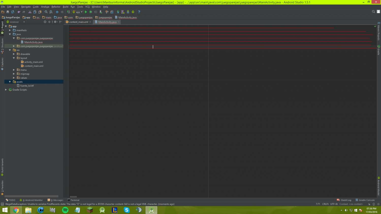This screenshot has height=214, width=381.
Task: Switch to content_main.xml editor tab
Action: [78, 22]
